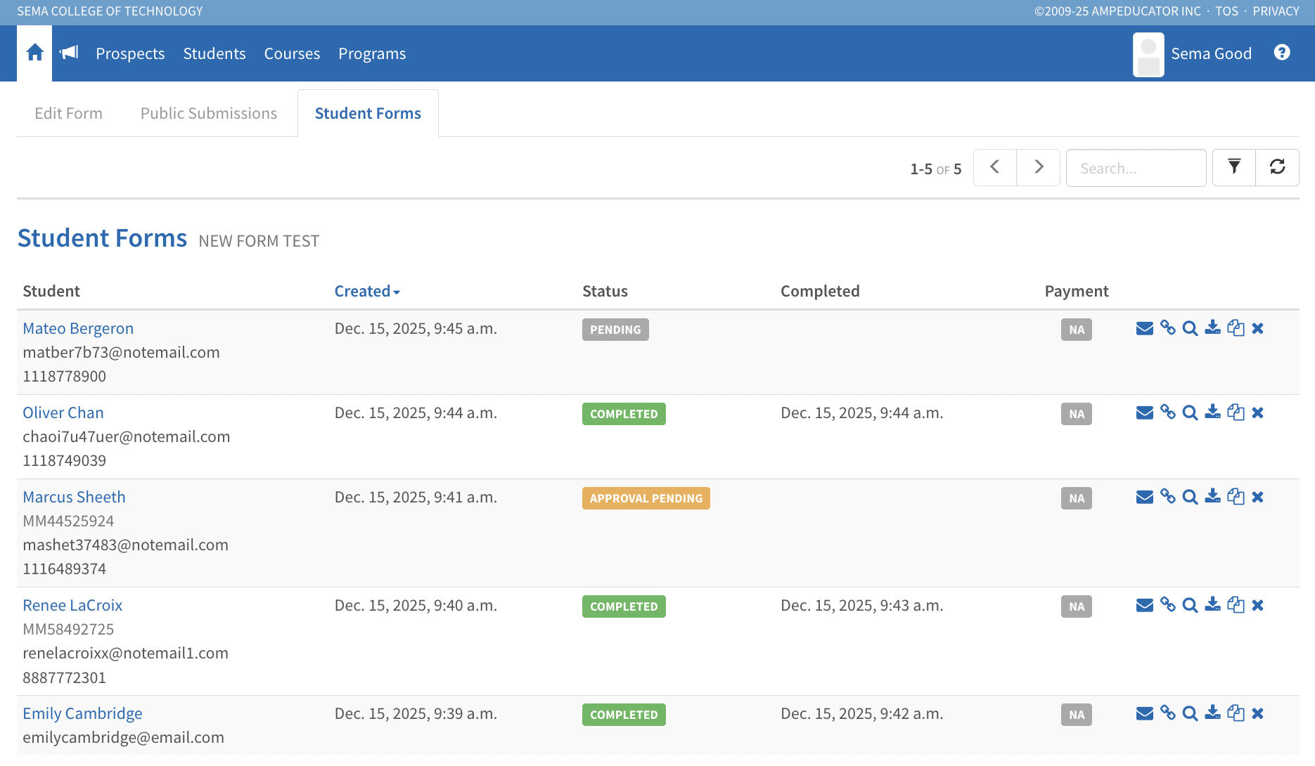View Marcus Sheeth's form with magnifier icon

point(1190,497)
